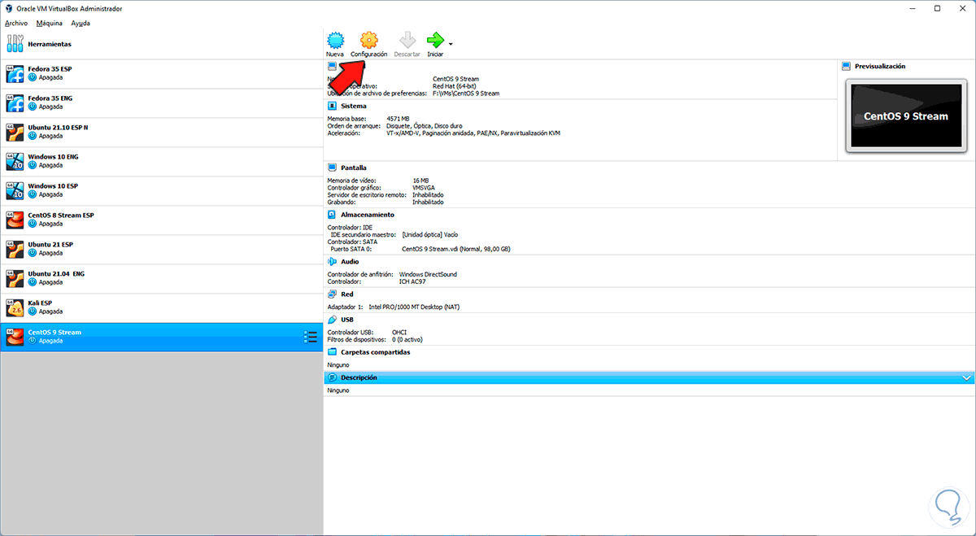Collapse the Descripción section chevron
This screenshot has height=536, width=976.
pyautogui.click(x=966, y=378)
